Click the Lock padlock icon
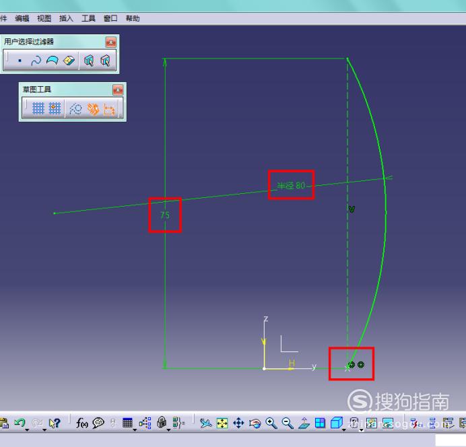Screen dimensions: 466x447 (x=162, y=422)
